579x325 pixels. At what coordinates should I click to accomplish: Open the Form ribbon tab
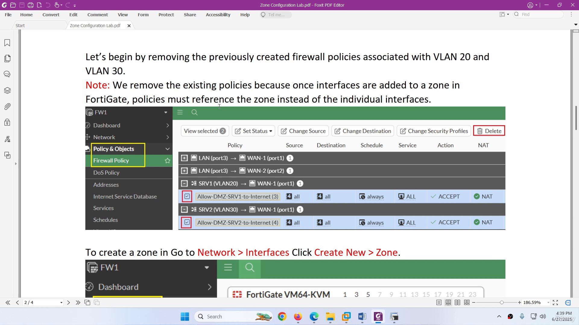143,14
